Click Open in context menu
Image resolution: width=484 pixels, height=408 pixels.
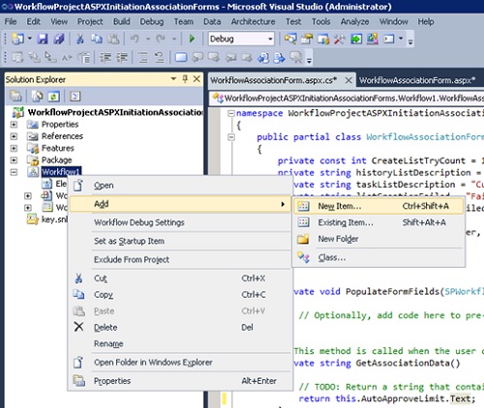(180, 186)
